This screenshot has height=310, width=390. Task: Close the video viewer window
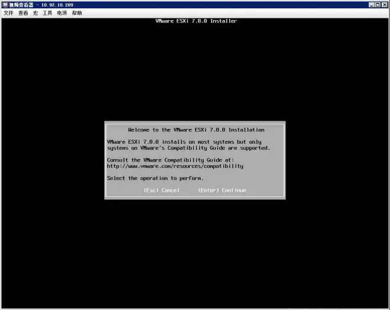pyautogui.click(x=385, y=5)
